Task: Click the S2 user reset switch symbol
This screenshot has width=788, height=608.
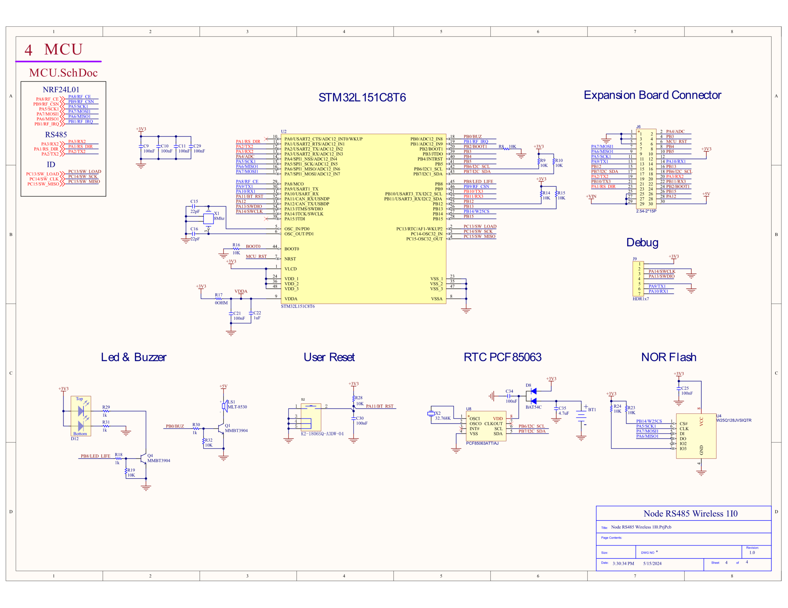Action: [311, 417]
